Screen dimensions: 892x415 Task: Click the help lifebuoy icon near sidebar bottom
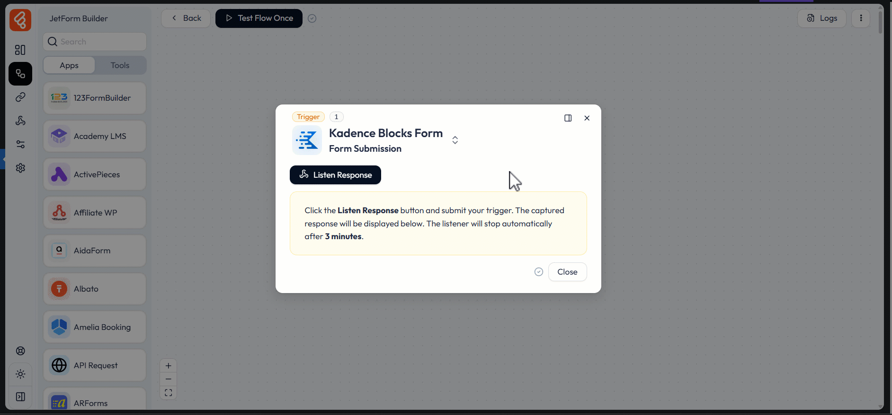(20, 351)
